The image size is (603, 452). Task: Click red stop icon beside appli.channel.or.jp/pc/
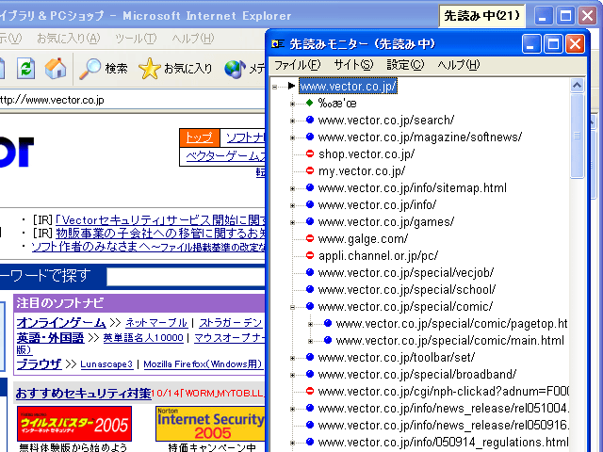pos(310,255)
